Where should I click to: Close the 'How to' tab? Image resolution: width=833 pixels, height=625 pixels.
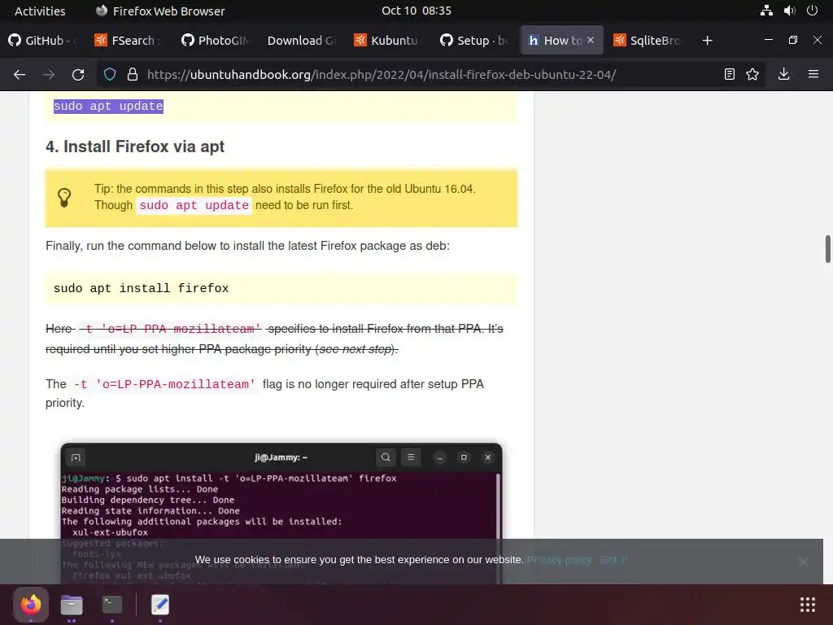[x=591, y=40]
